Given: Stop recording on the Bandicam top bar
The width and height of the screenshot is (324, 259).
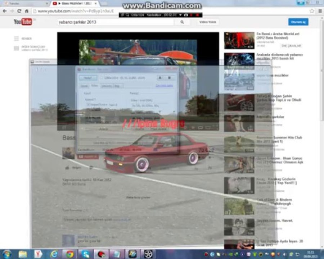Looking at the screenshot, I should (198, 15).
